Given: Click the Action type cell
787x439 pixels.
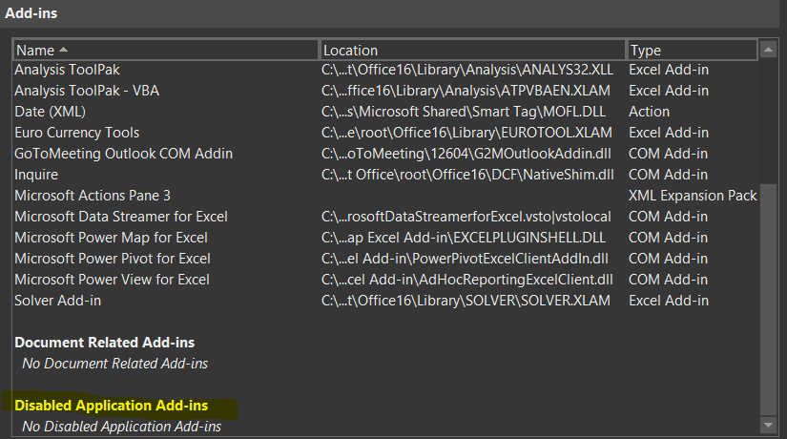Looking at the screenshot, I should 649,112.
